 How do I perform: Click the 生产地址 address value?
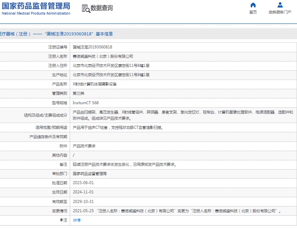[111, 75]
